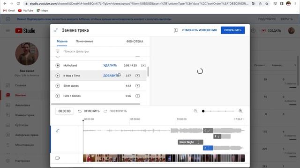The width and height of the screenshot is (300, 168).
Task: Click ДОБАВИТЬ for It Was a Time
Action: [111, 76]
